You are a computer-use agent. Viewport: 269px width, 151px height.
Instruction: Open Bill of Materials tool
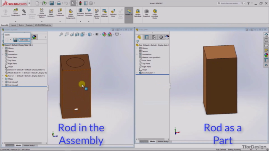tap(104, 13)
